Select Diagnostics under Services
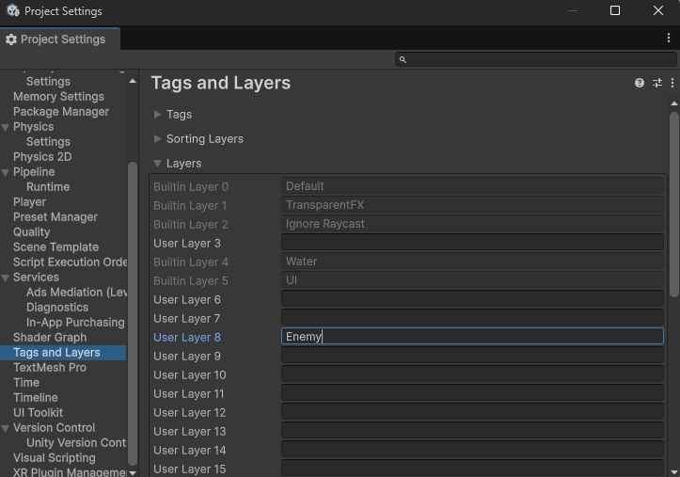The height and width of the screenshot is (477, 680). (x=57, y=308)
